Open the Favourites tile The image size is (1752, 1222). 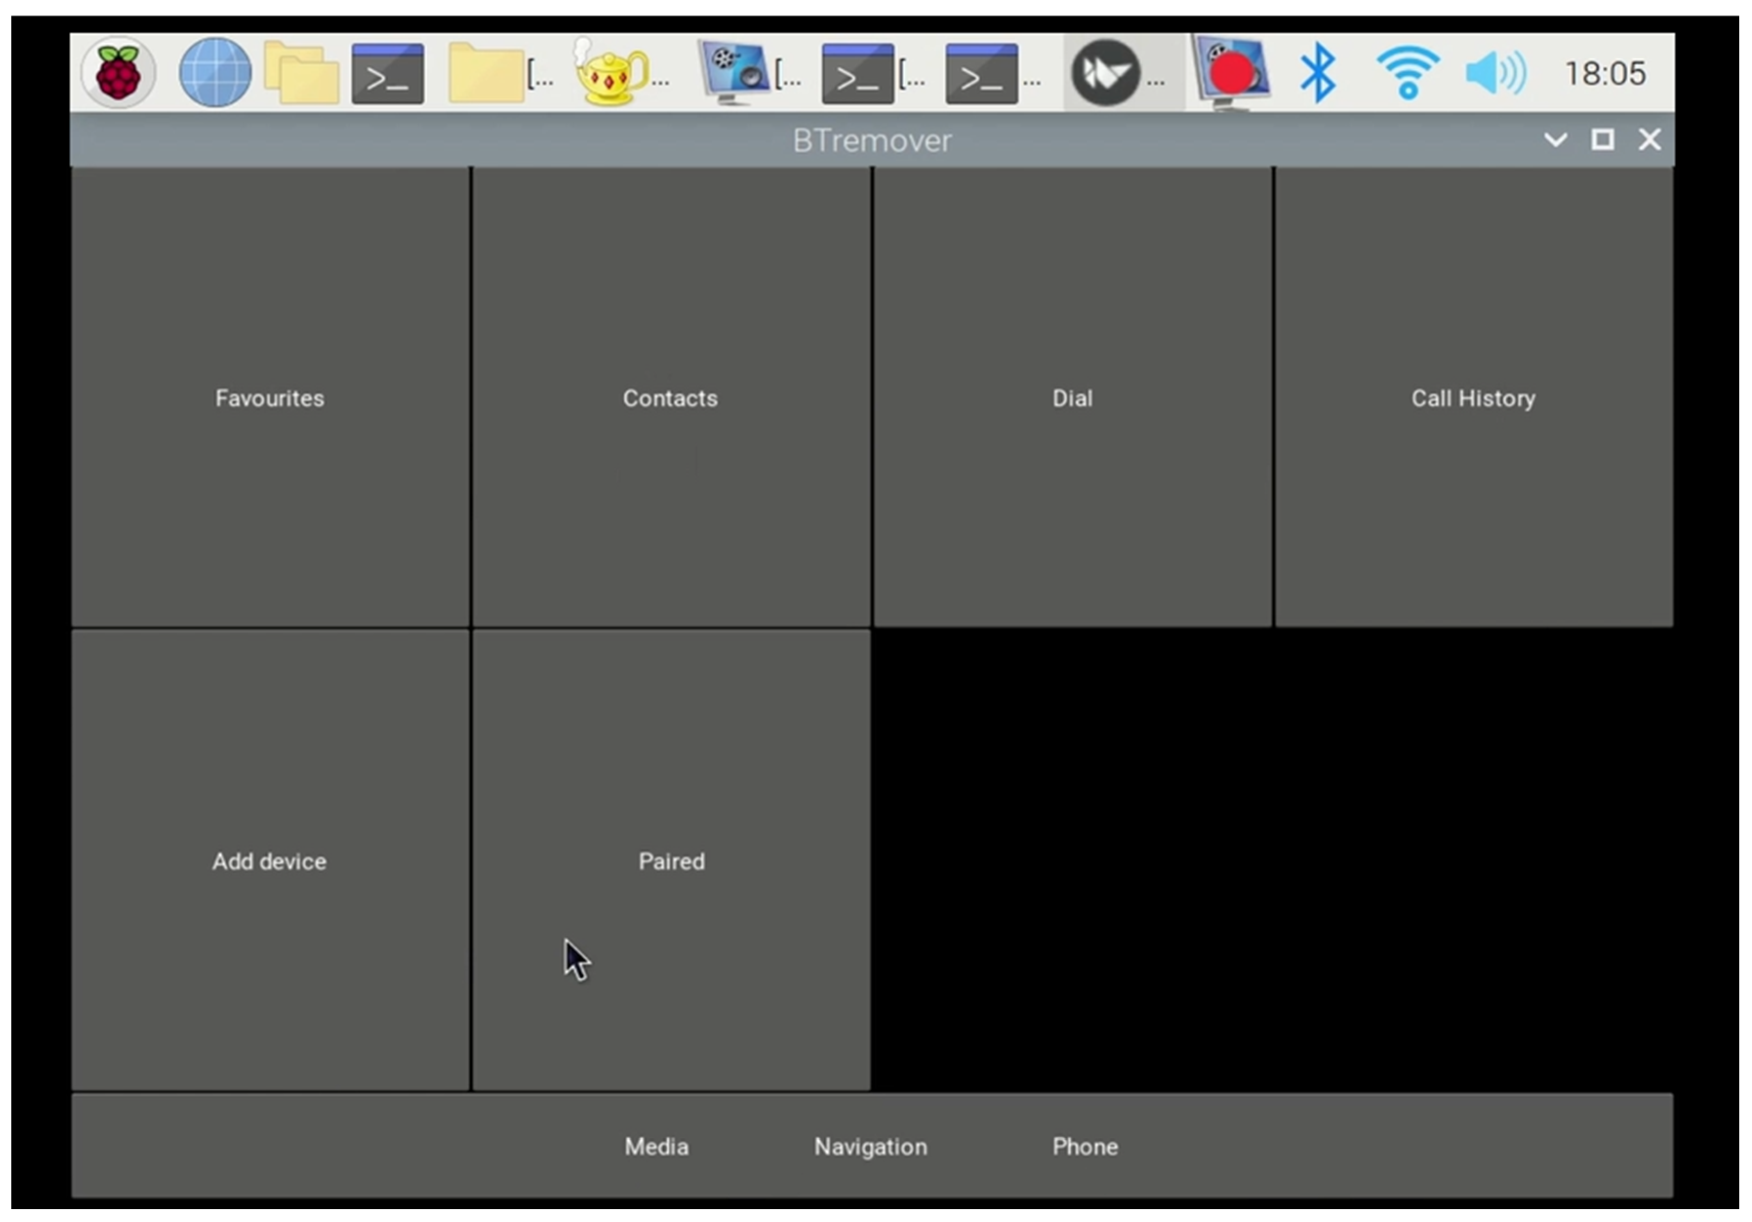click(x=269, y=397)
